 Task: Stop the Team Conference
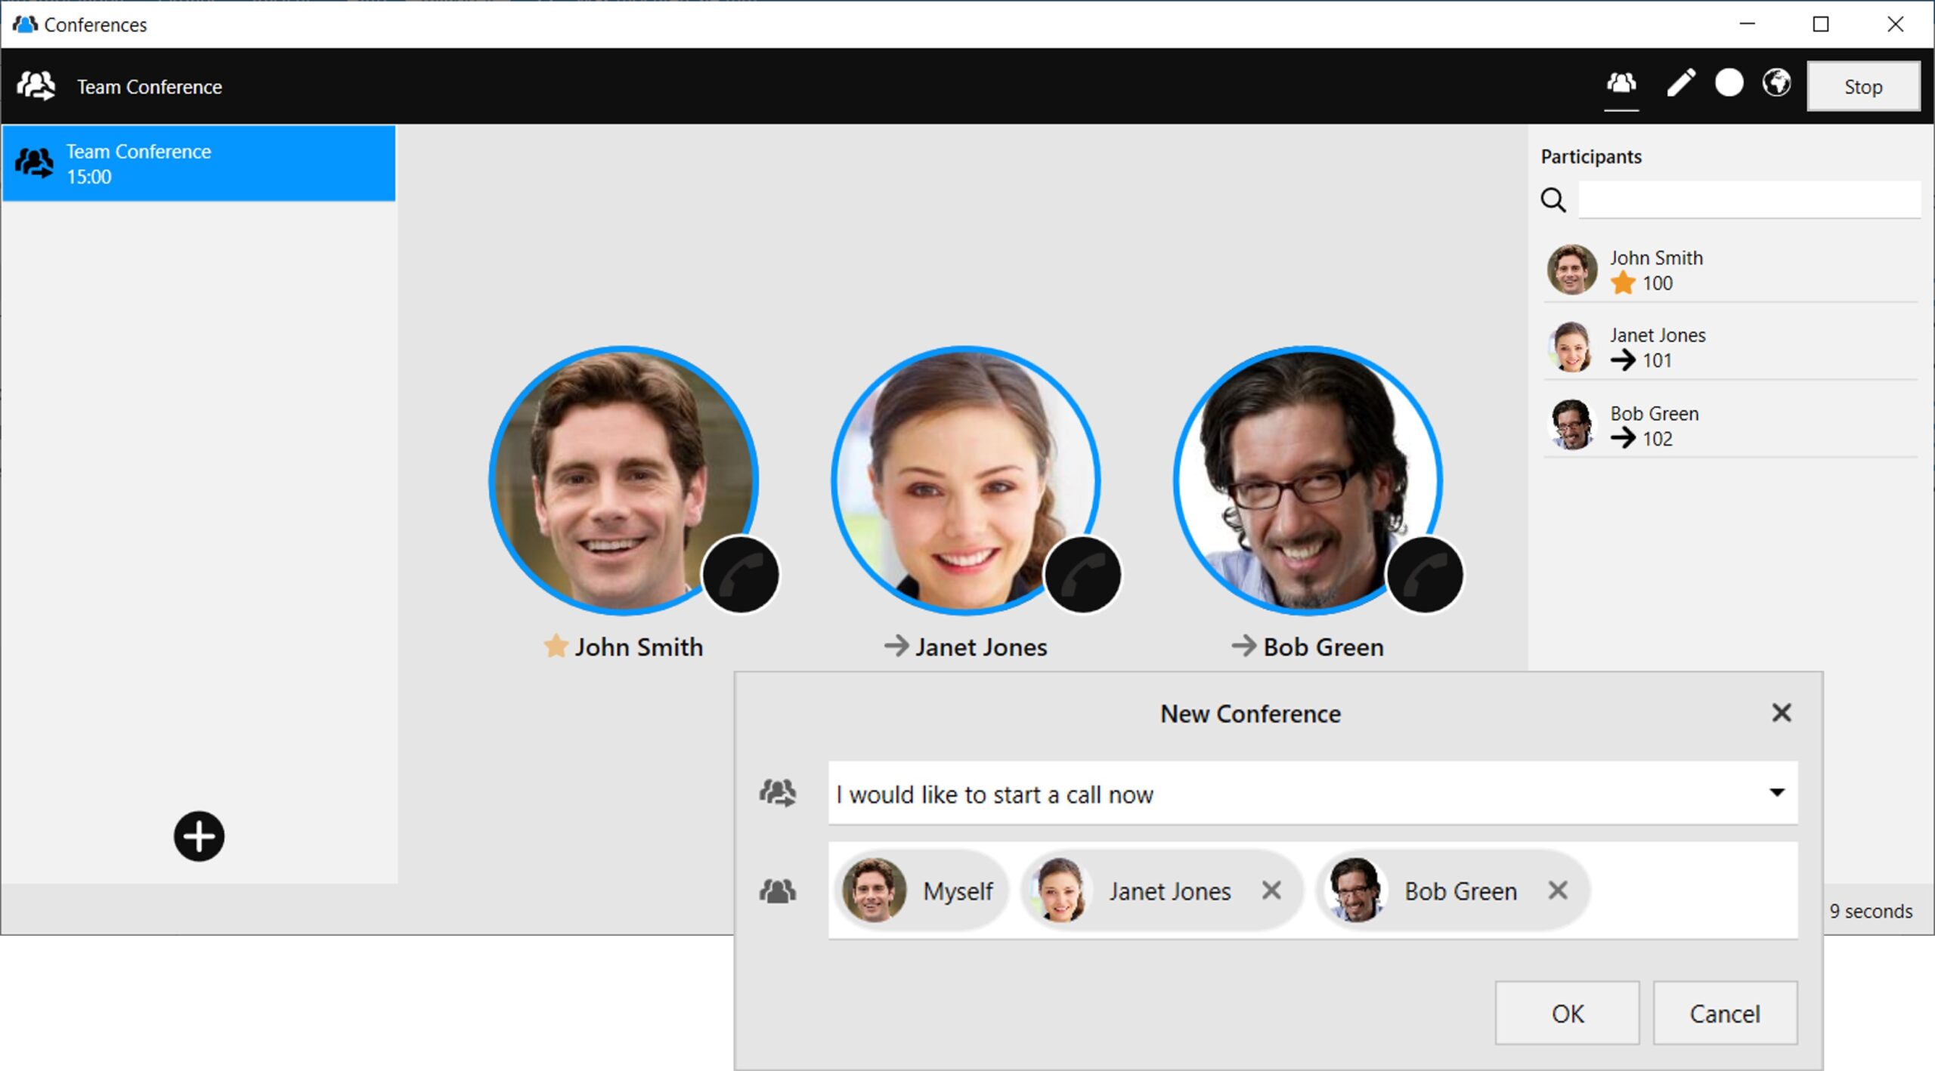click(x=1863, y=87)
